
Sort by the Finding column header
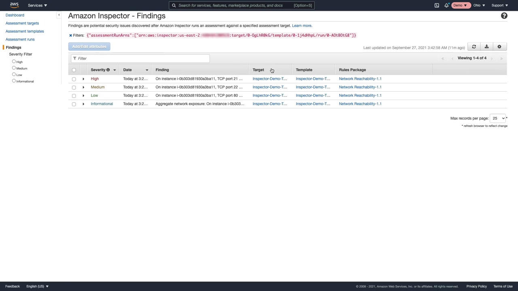pos(162,70)
